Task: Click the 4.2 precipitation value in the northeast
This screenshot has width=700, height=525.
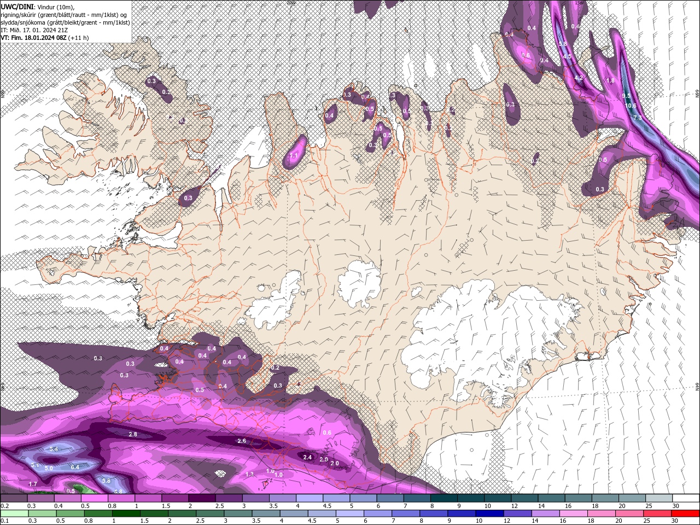Action: pos(579,78)
